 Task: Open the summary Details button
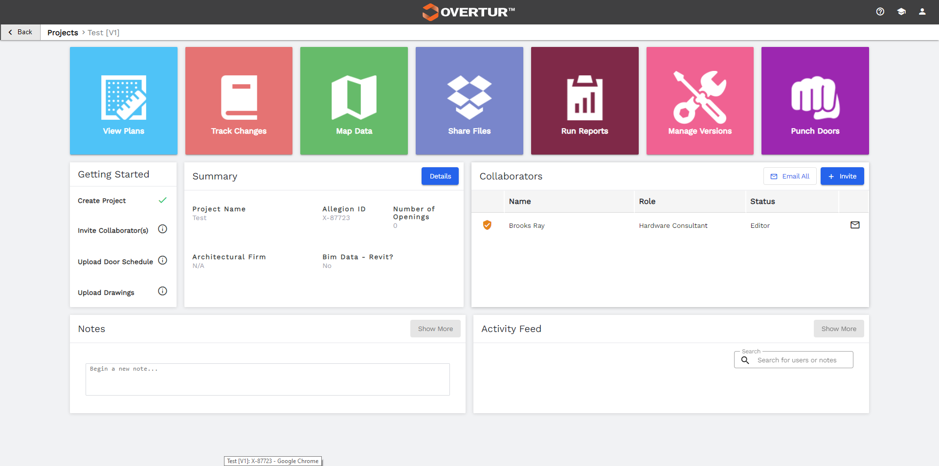(440, 176)
